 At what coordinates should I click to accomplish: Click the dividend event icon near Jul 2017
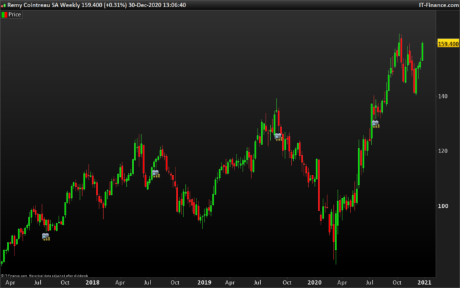point(46,237)
